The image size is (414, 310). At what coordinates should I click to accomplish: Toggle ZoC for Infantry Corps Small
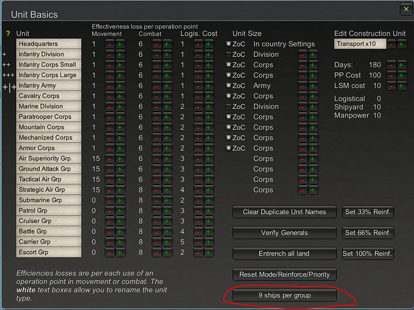pos(229,65)
